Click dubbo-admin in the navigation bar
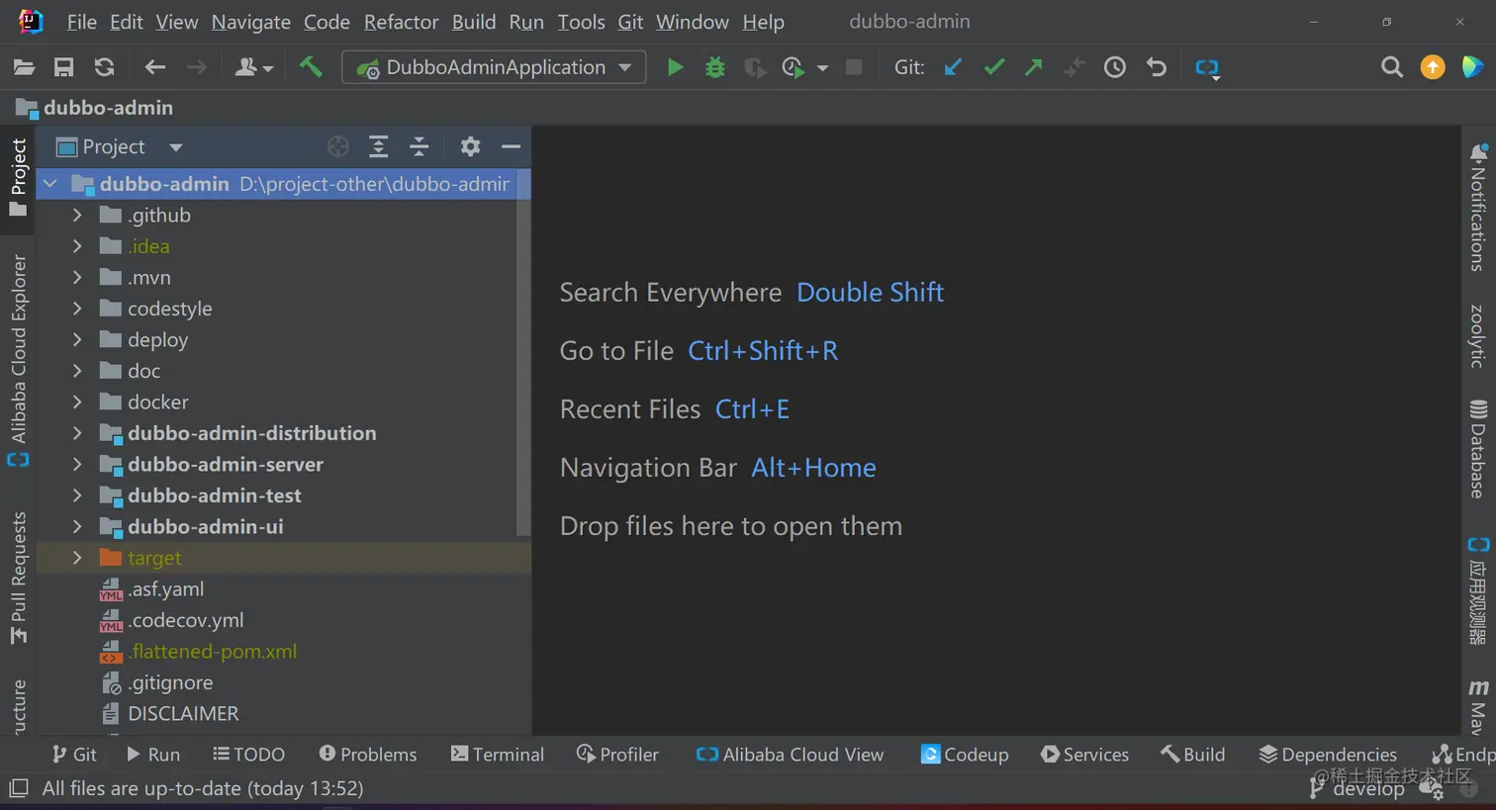Image resolution: width=1496 pixels, height=810 pixels. tap(95, 108)
